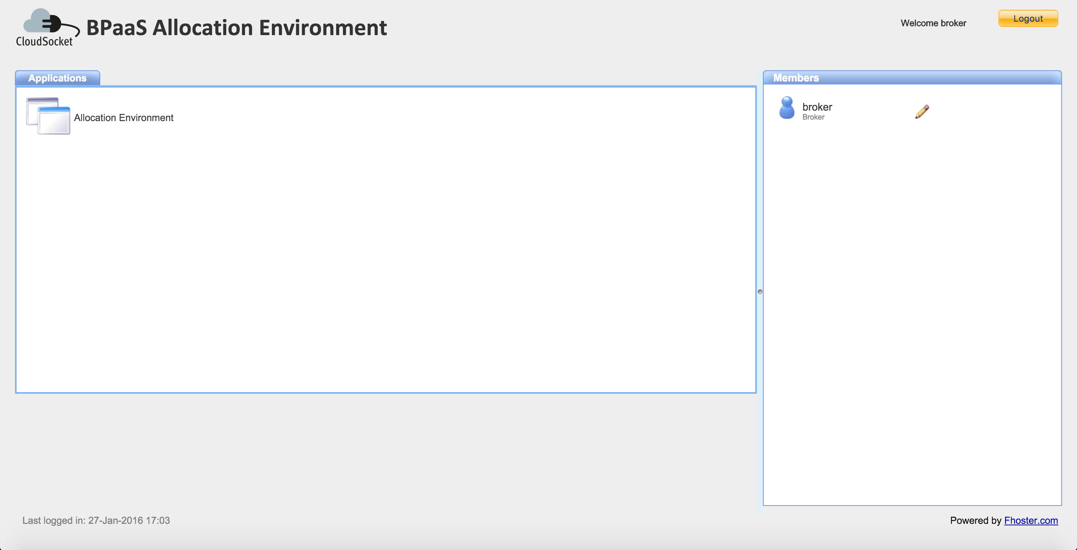Click the broker member name
1077x550 pixels.
[x=817, y=107]
